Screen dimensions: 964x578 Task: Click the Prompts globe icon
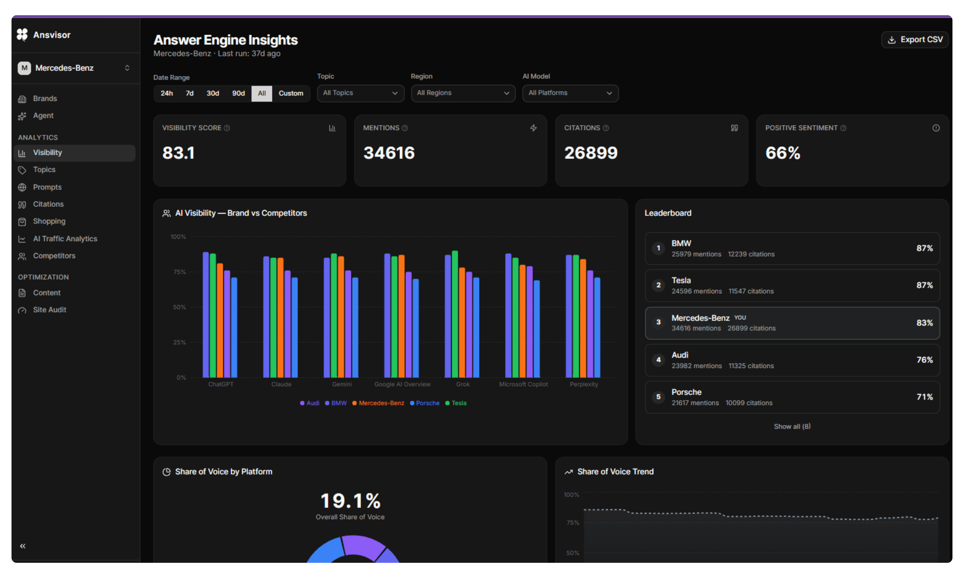click(22, 187)
